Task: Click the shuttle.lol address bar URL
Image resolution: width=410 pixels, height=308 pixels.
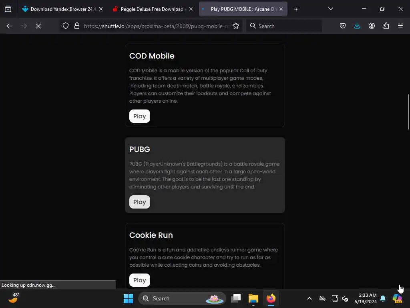Action: (x=156, y=26)
